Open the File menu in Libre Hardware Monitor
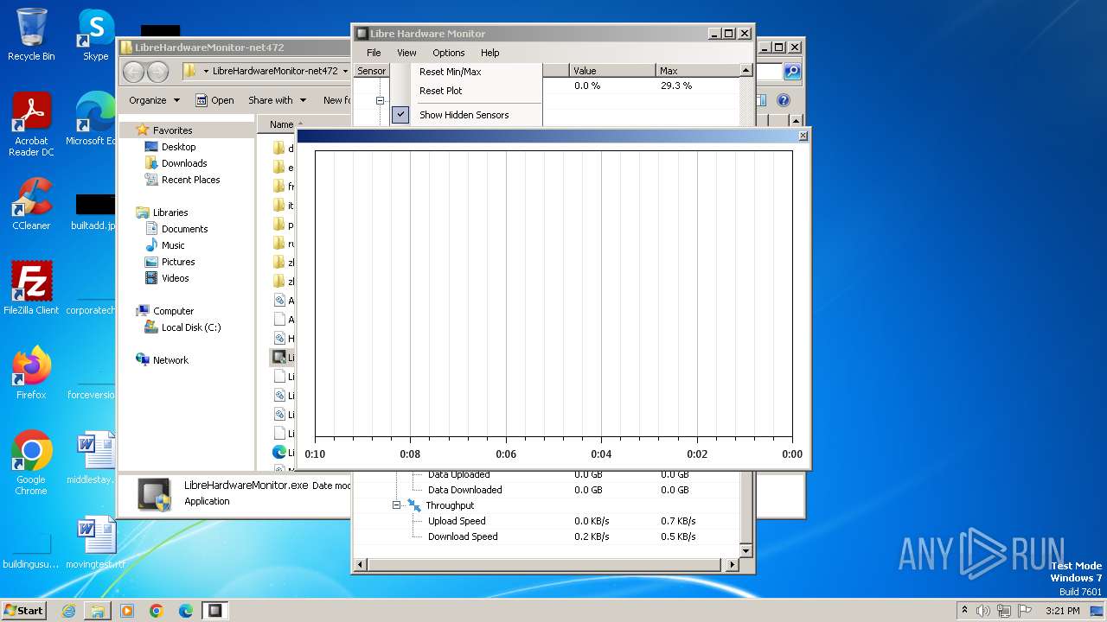1107x622 pixels. point(374,53)
